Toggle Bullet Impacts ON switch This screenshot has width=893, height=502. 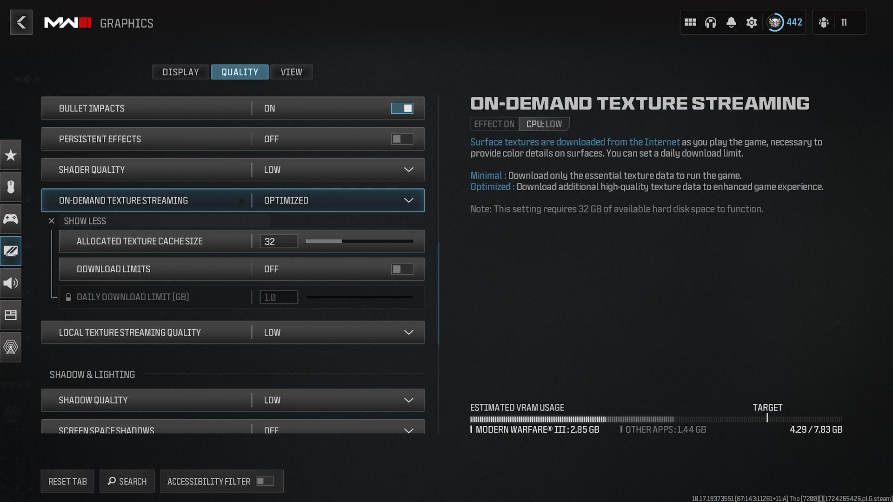coord(402,108)
